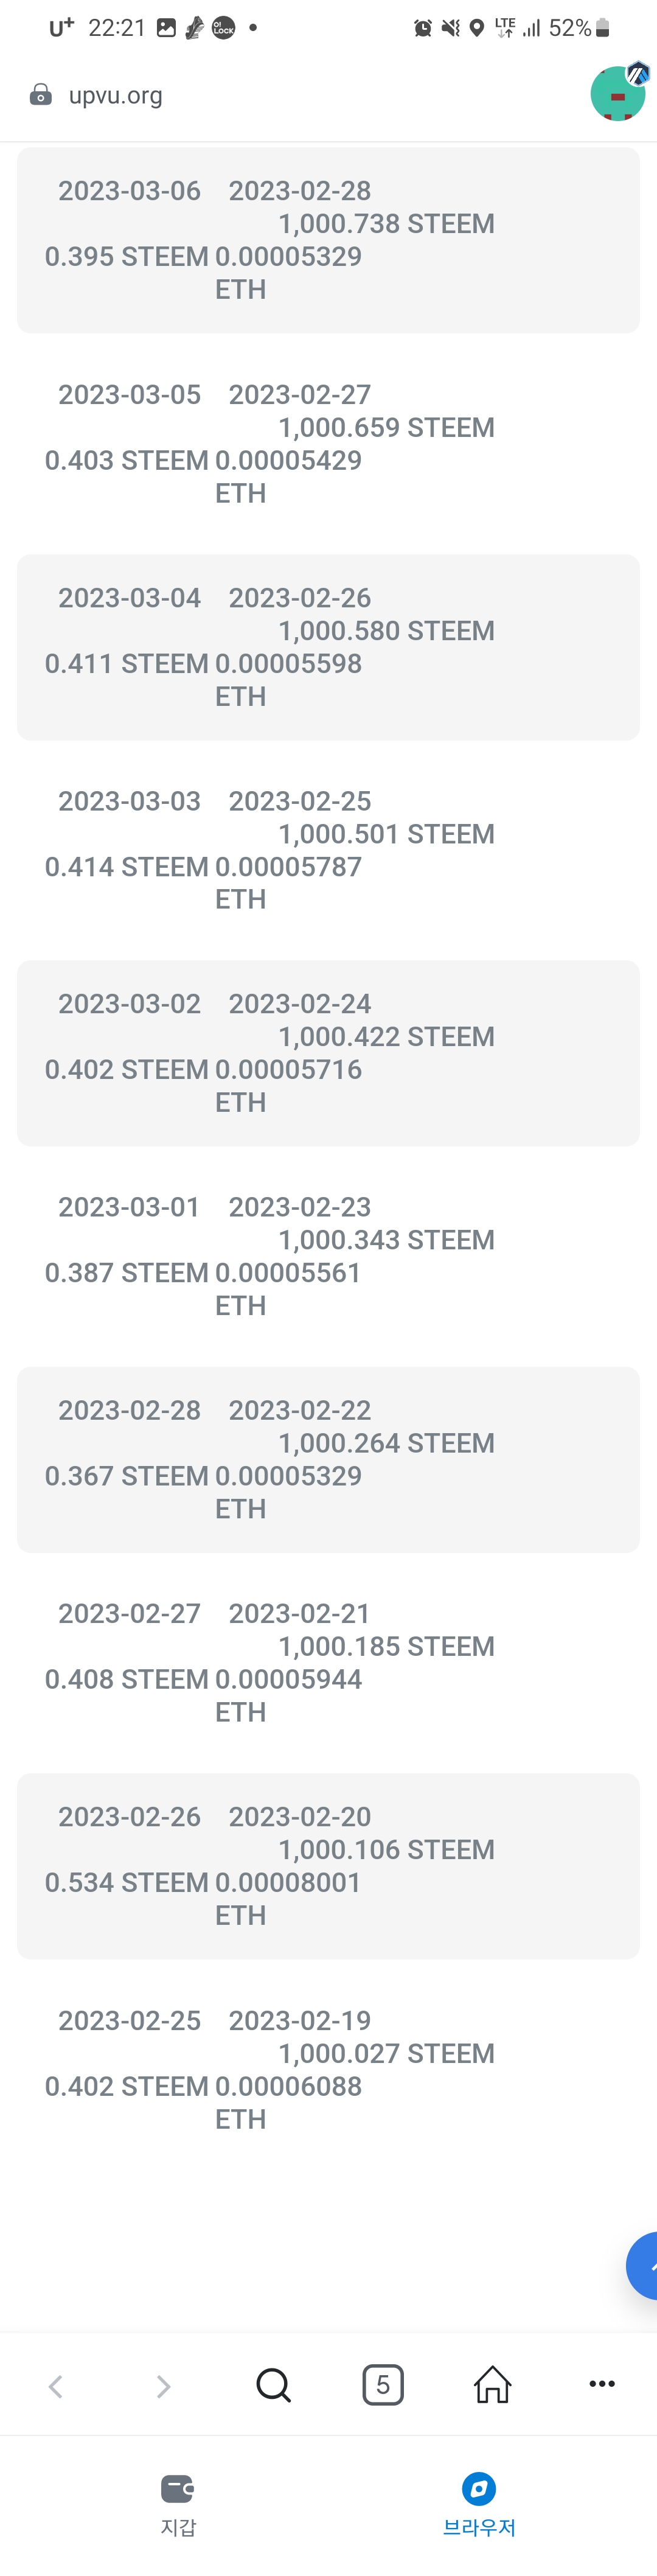Open the search magnifier icon
Viewport: 657px width, 2576px height.
(273, 2385)
